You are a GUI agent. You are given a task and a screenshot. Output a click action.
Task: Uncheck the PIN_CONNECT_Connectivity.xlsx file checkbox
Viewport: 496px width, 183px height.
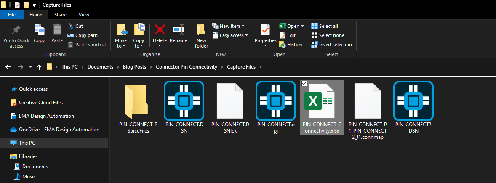(x=304, y=83)
